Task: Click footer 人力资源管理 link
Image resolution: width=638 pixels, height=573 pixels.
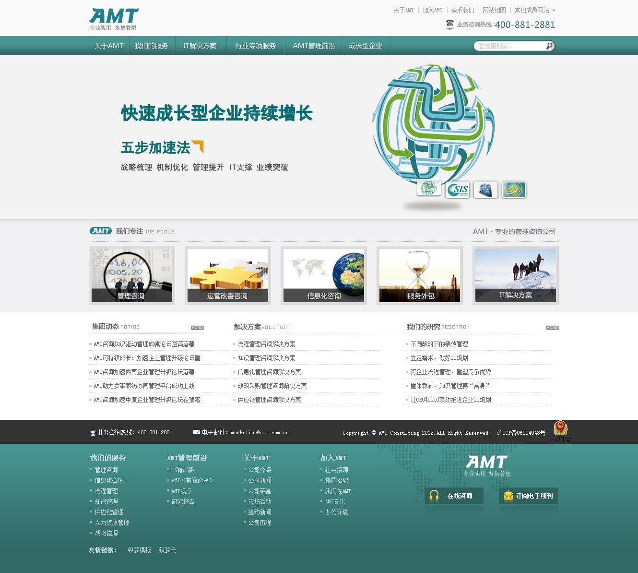Action: (112, 523)
